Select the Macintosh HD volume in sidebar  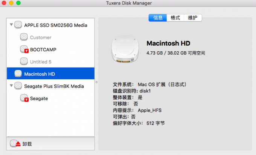click(x=50, y=73)
